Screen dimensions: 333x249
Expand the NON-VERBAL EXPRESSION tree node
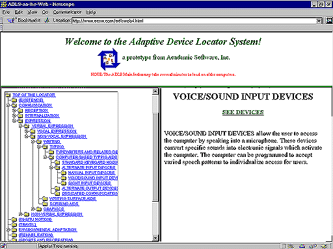tap(20, 214)
